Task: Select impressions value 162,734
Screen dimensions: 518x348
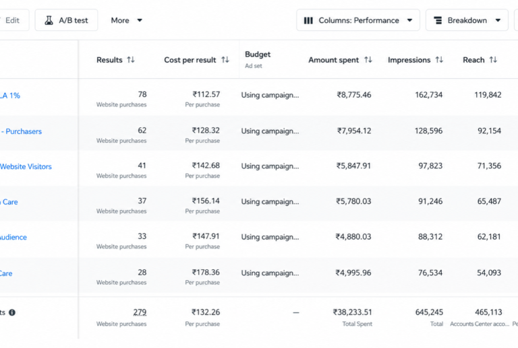Action: click(429, 95)
